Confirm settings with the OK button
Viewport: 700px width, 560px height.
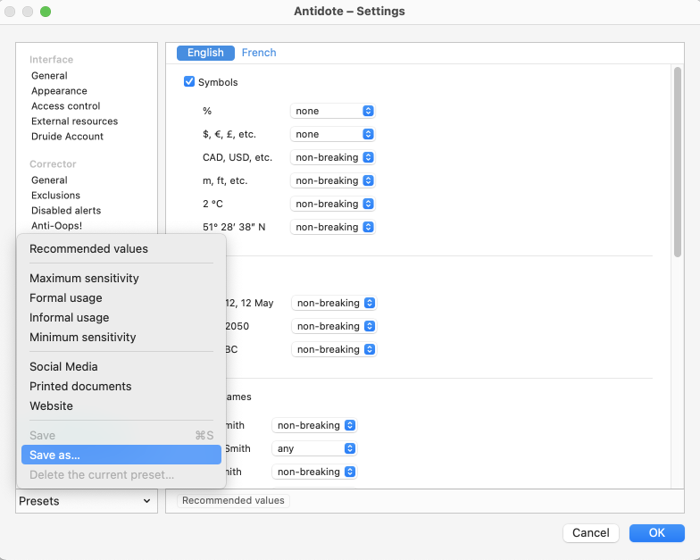(x=656, y=533)
